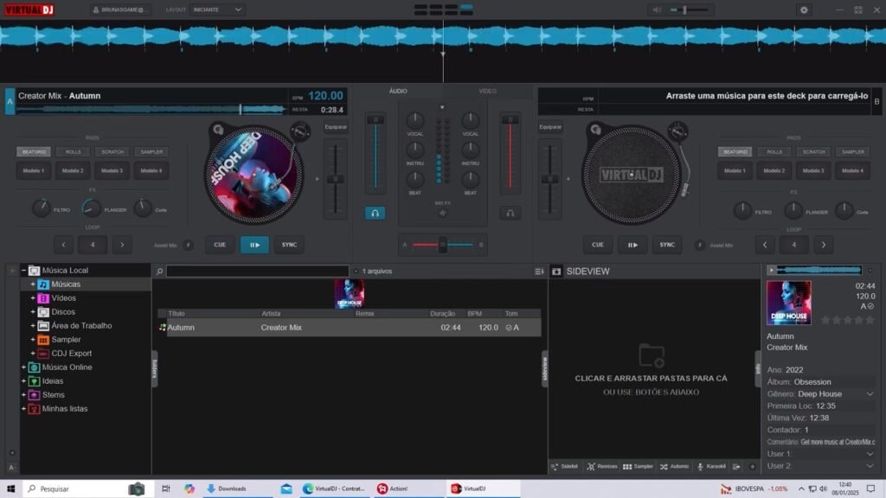Enable SYNC on deck A

pos(289,245)
